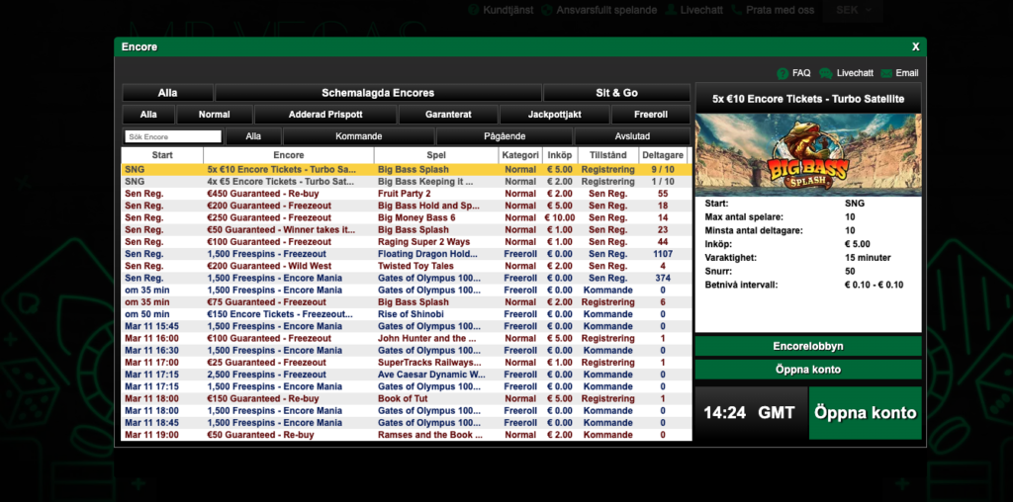
Task: Select the 4x €5 Encore Tickets row
Action: coord(407,182)
